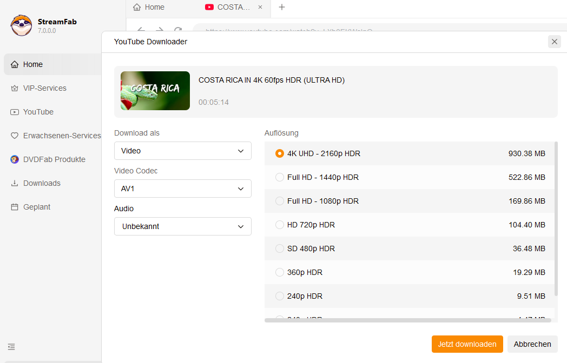Screen dimensions: 567x363
Task: Open YouTube section via its sidebar icon
Action: pos(15,112)
